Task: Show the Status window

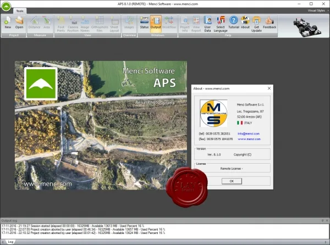Action: point(144,23)
